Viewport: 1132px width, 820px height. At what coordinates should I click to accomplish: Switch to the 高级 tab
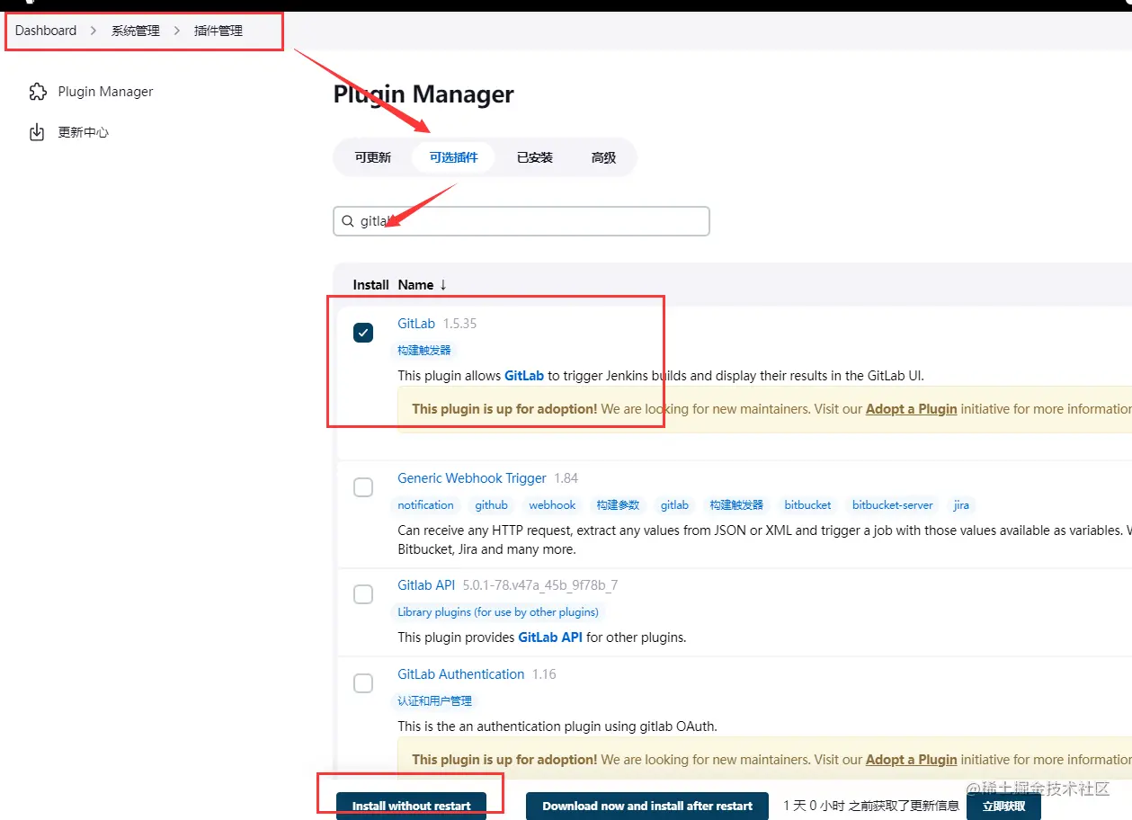click(603, 157)
